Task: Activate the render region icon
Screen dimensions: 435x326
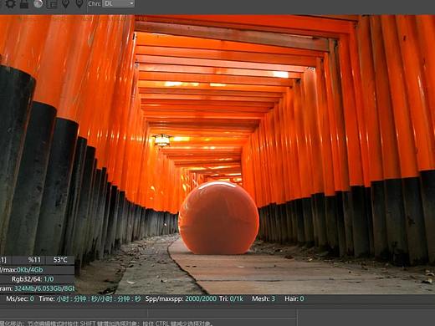Action: (52, 3)
